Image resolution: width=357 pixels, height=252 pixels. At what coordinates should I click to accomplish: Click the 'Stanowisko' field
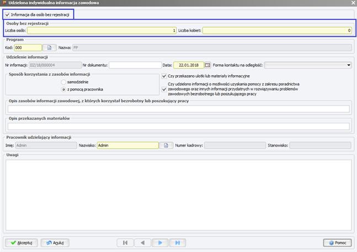[x=321, y=145]
